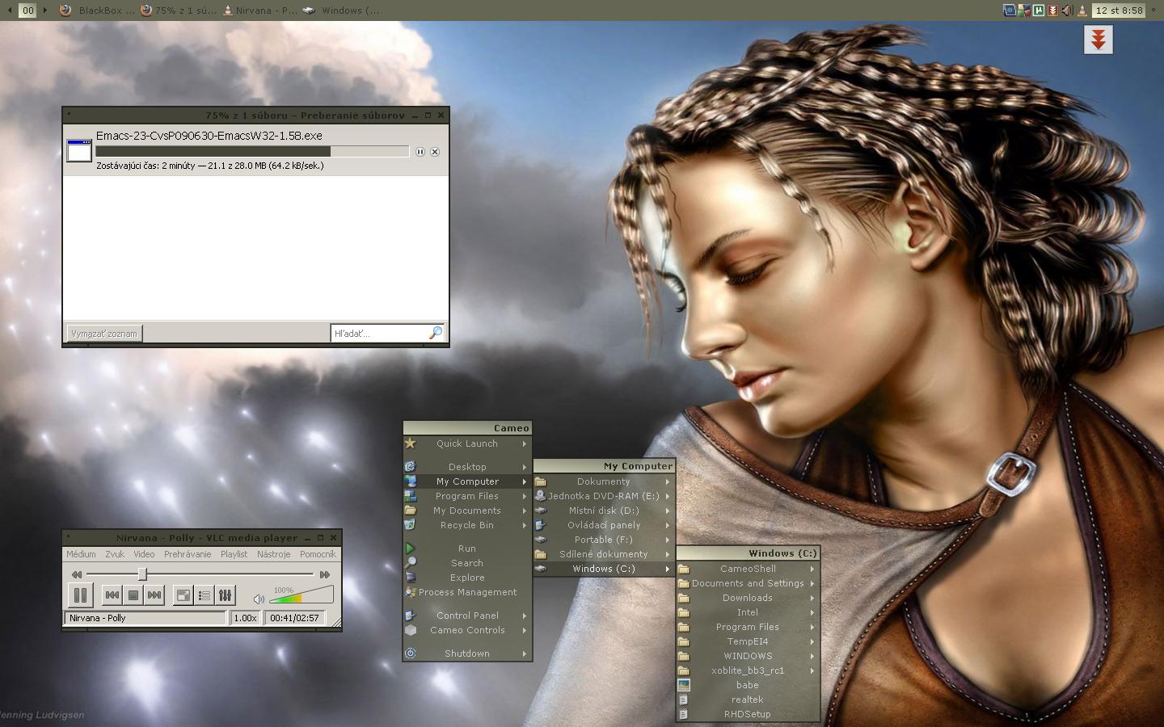Open RHDSetup file in Windows (C:) menu
The height and width of the screenshot is (727, 1164).
748,714
